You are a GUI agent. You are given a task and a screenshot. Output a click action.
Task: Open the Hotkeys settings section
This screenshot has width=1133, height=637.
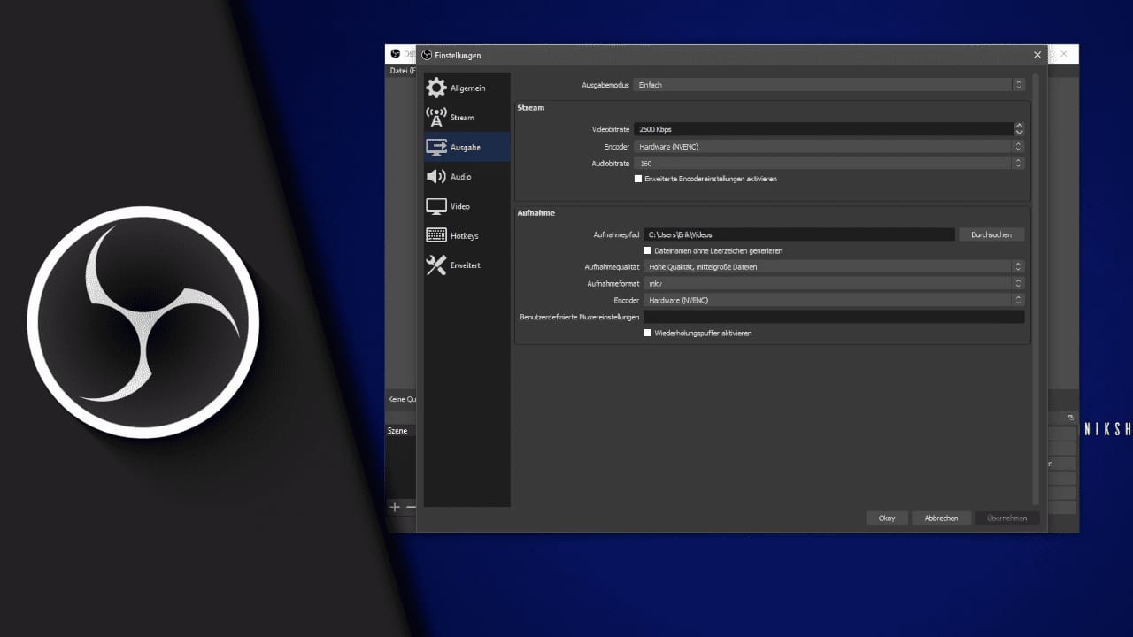[x=466, y=235]
